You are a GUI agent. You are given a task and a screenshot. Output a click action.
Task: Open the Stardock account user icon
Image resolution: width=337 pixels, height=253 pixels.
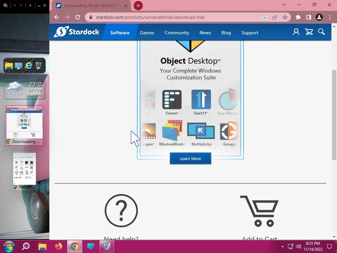point(296,32)
